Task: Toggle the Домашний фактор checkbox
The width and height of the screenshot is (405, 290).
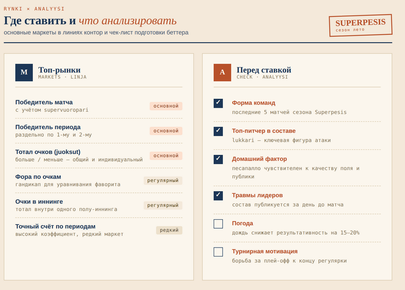Action: (x=218, y=159)
